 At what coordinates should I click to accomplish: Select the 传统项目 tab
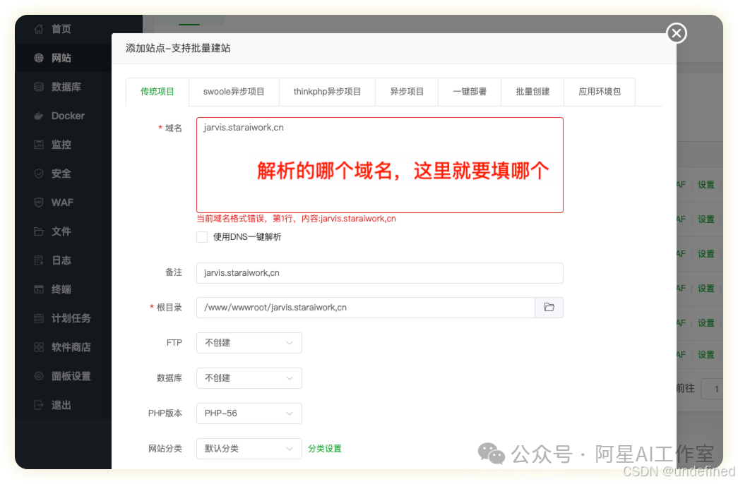point(157,92)
